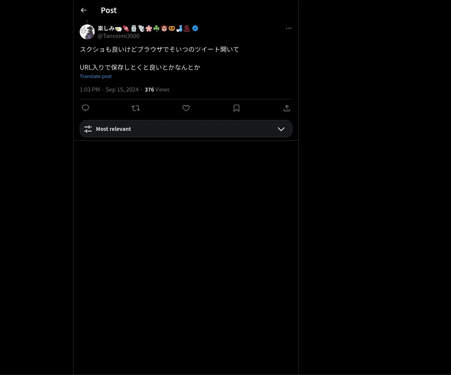Screen dimensions: 451x375
Task: Click the blue verified badge
Action: [x=195, y=28]
